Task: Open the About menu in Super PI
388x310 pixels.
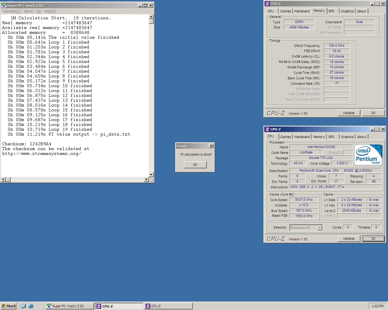Action: click(32, 11)
